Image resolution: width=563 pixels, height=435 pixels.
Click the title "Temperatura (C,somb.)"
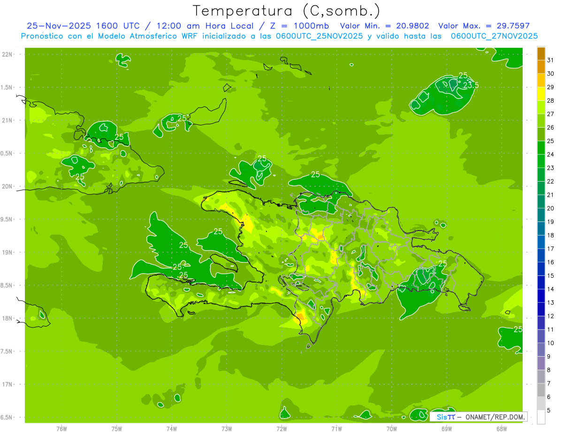[x=286, y=11]
